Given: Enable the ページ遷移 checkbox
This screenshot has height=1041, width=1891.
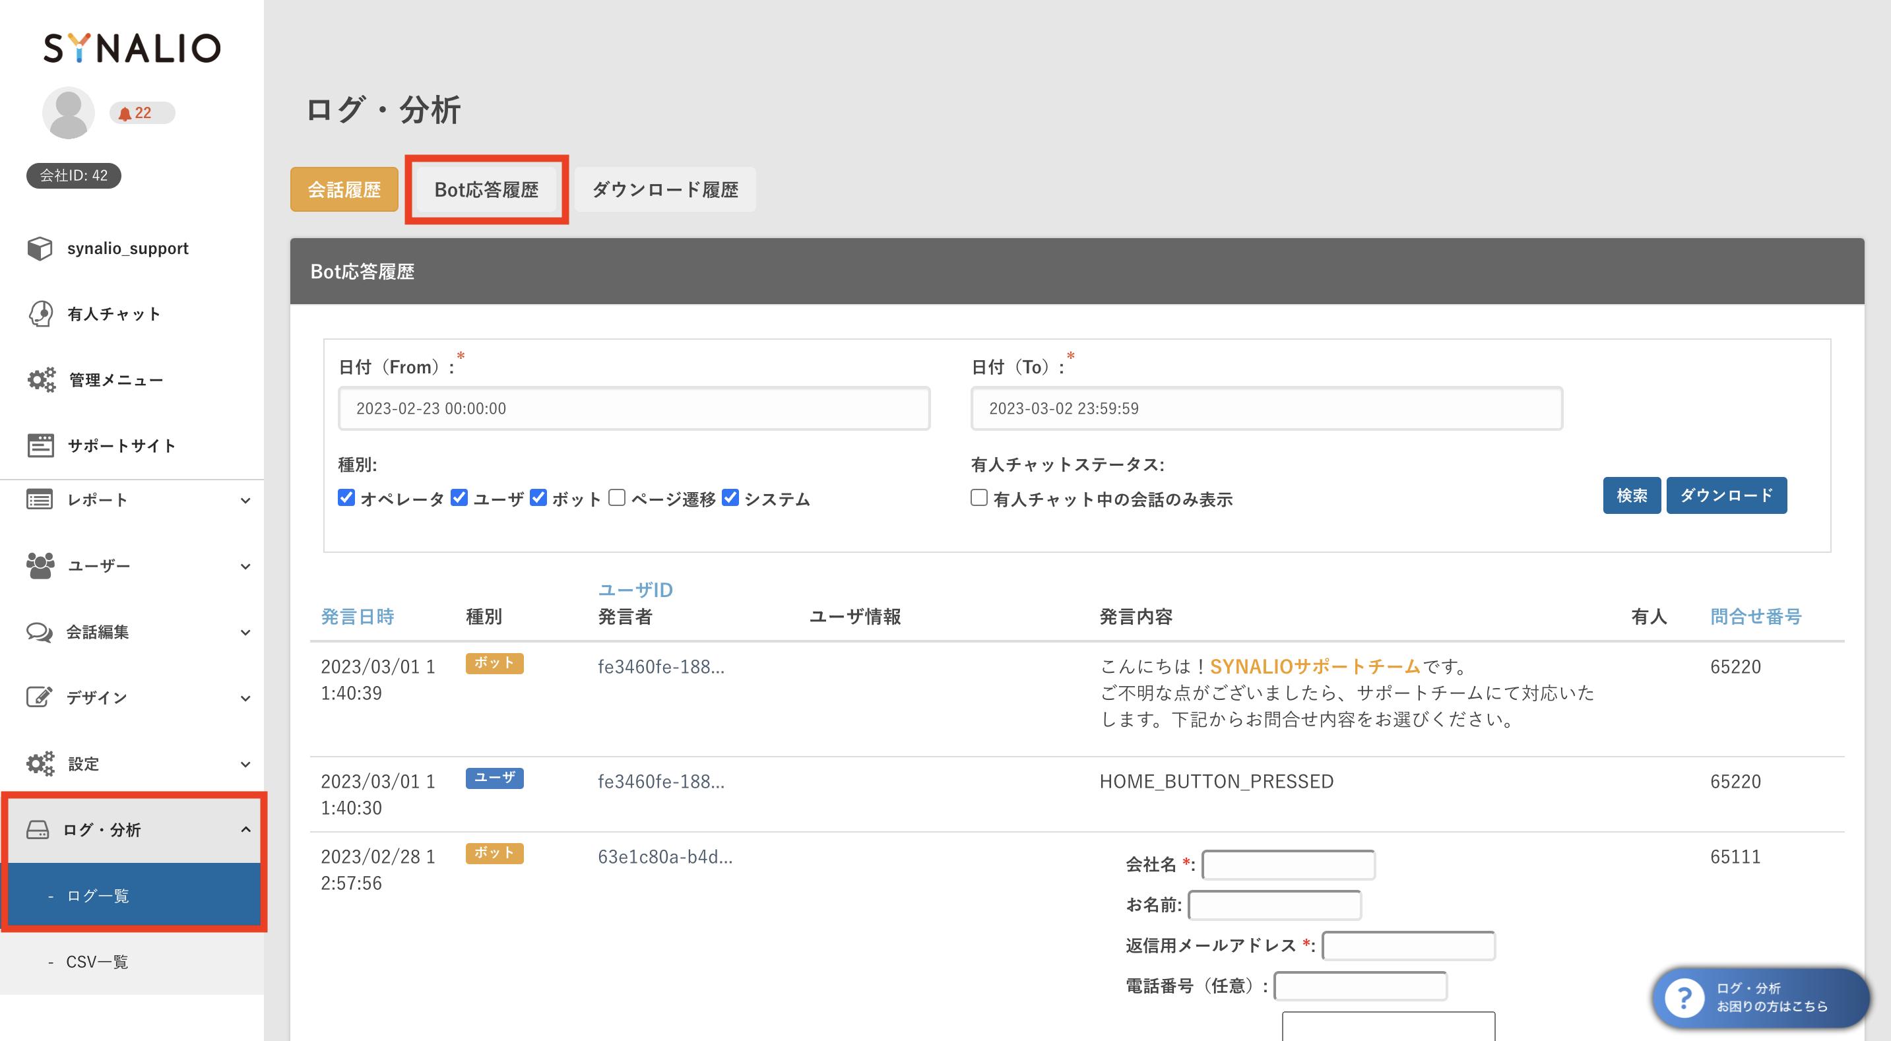Looking at the screenshot, I should pos(618,497).
